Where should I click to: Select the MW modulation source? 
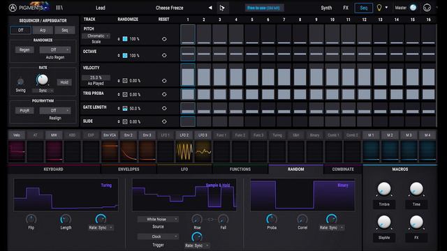(54, 135)
